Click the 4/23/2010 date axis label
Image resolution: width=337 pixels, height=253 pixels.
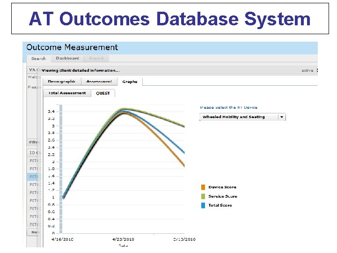(123, 239)
